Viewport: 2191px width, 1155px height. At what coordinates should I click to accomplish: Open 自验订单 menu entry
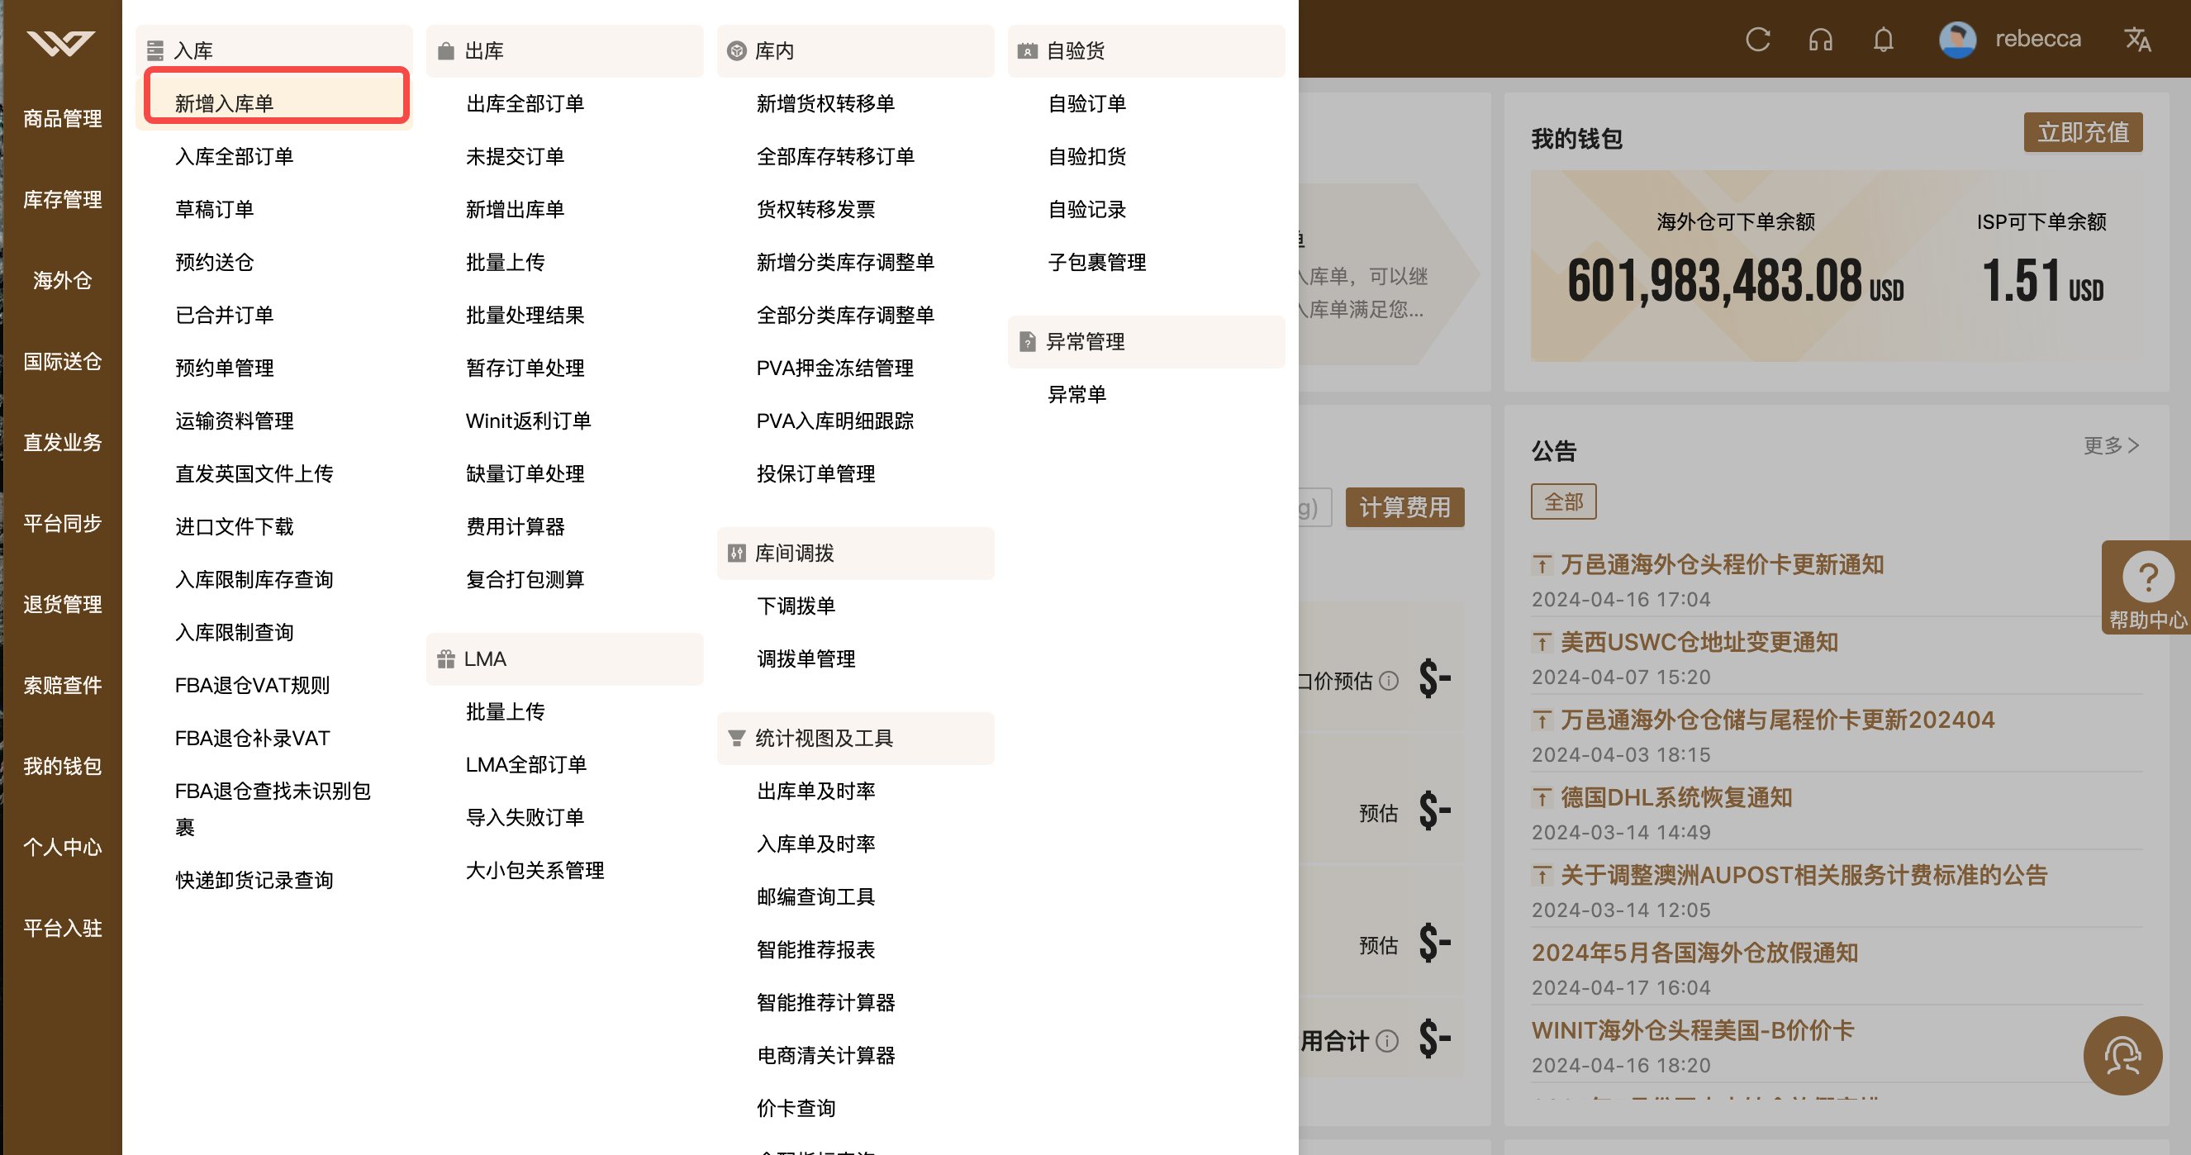[x=1086, y=104]
